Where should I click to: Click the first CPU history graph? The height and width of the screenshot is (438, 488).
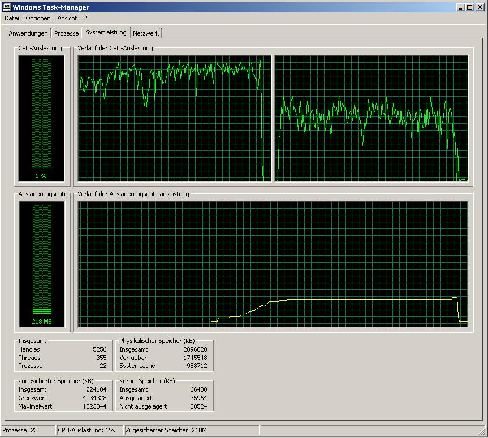point(174,118)
